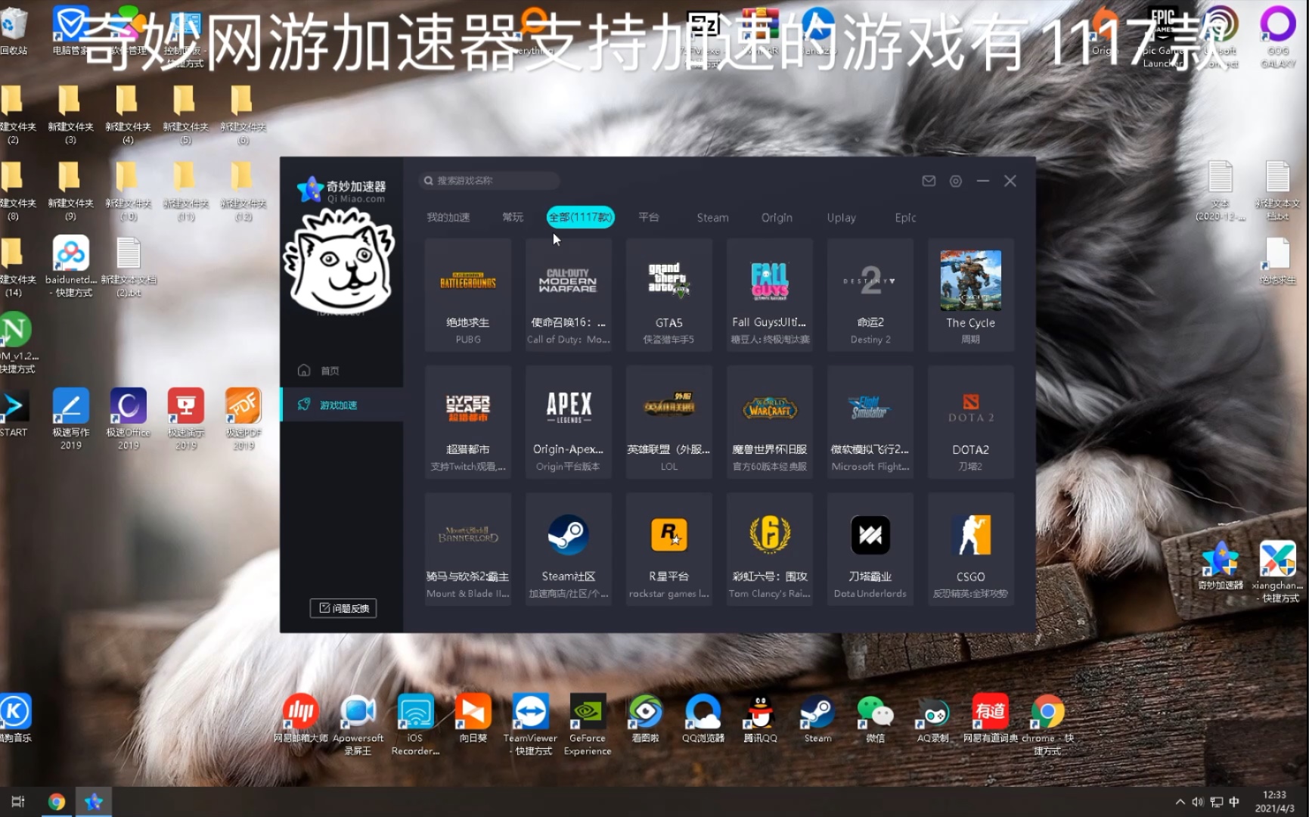1309x817 pixels.
Task: Select the chrome desktop shortcut icon
Action: (1047, 725)
